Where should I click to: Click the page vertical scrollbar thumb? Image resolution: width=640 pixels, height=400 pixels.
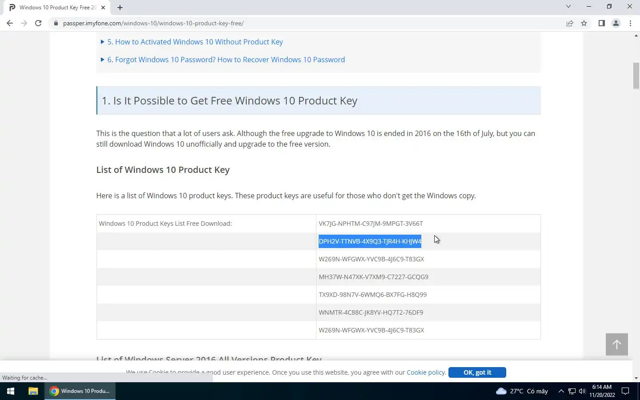click(x=636, y=76)
